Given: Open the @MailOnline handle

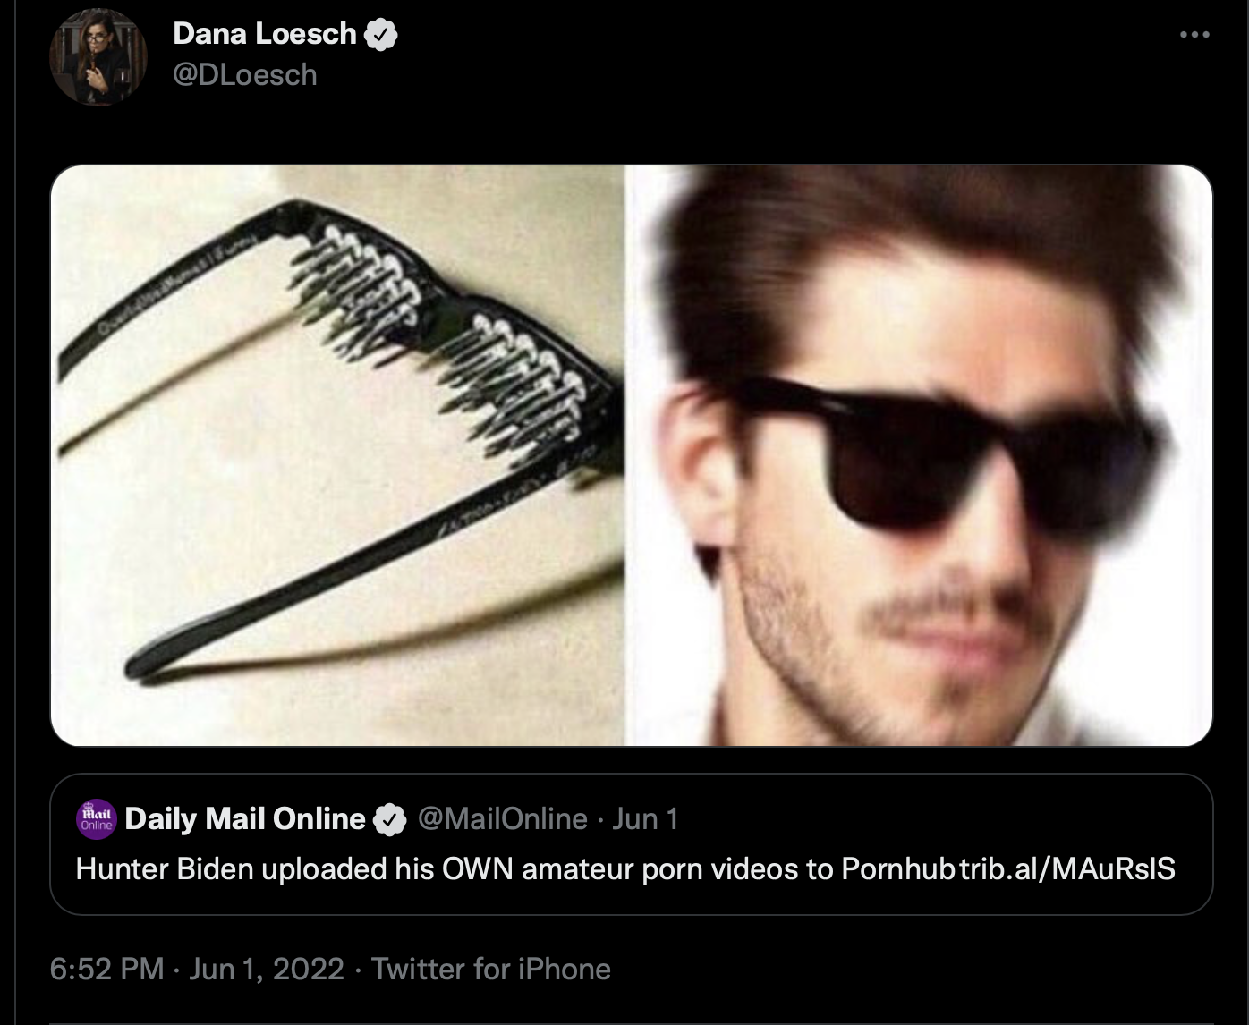Looking at the screenshot, I should 503,818.
